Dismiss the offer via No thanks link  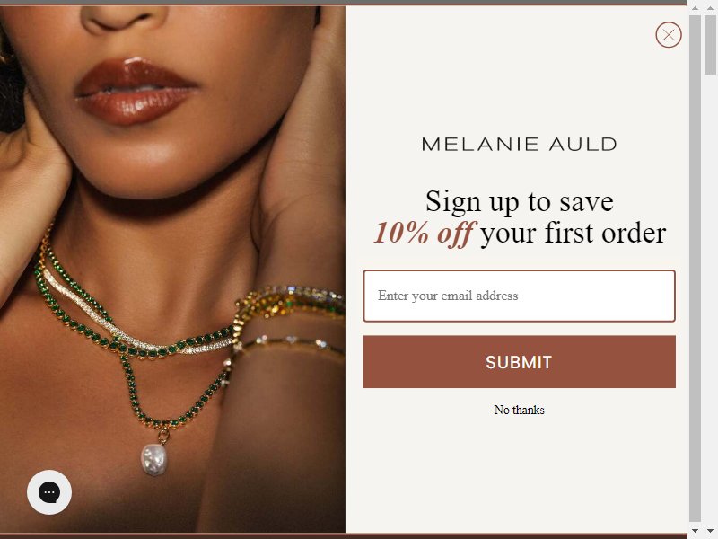click(x=519, y=410)
